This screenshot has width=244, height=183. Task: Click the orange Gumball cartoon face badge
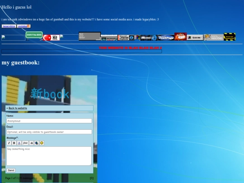click(x=180, y=37)
